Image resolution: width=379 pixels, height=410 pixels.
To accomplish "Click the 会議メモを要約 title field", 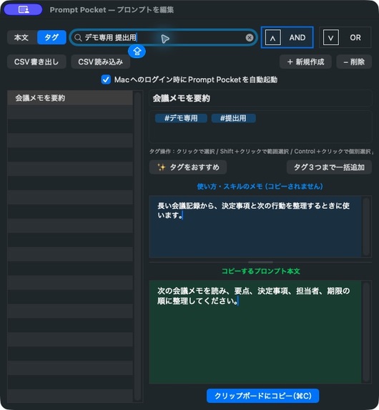I will point(260,98).
